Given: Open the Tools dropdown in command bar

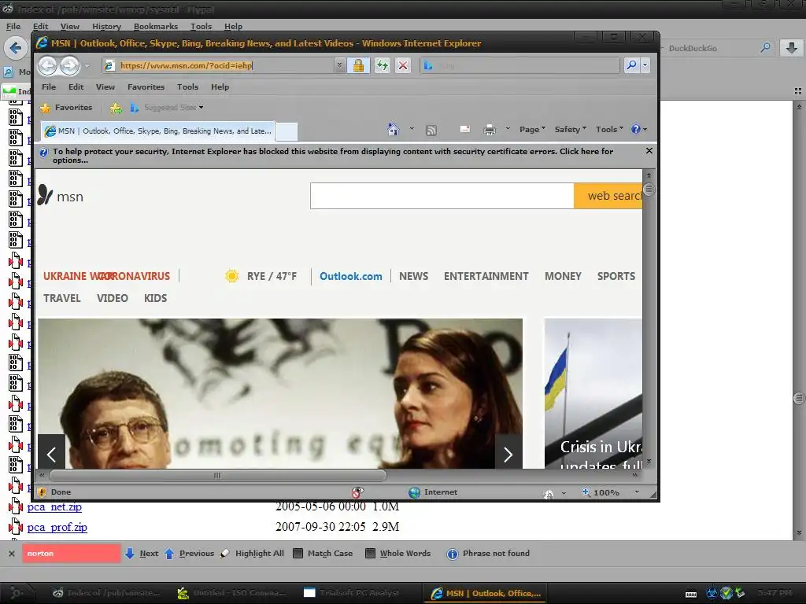Looking at the screenshot, I should coord(610,130).
